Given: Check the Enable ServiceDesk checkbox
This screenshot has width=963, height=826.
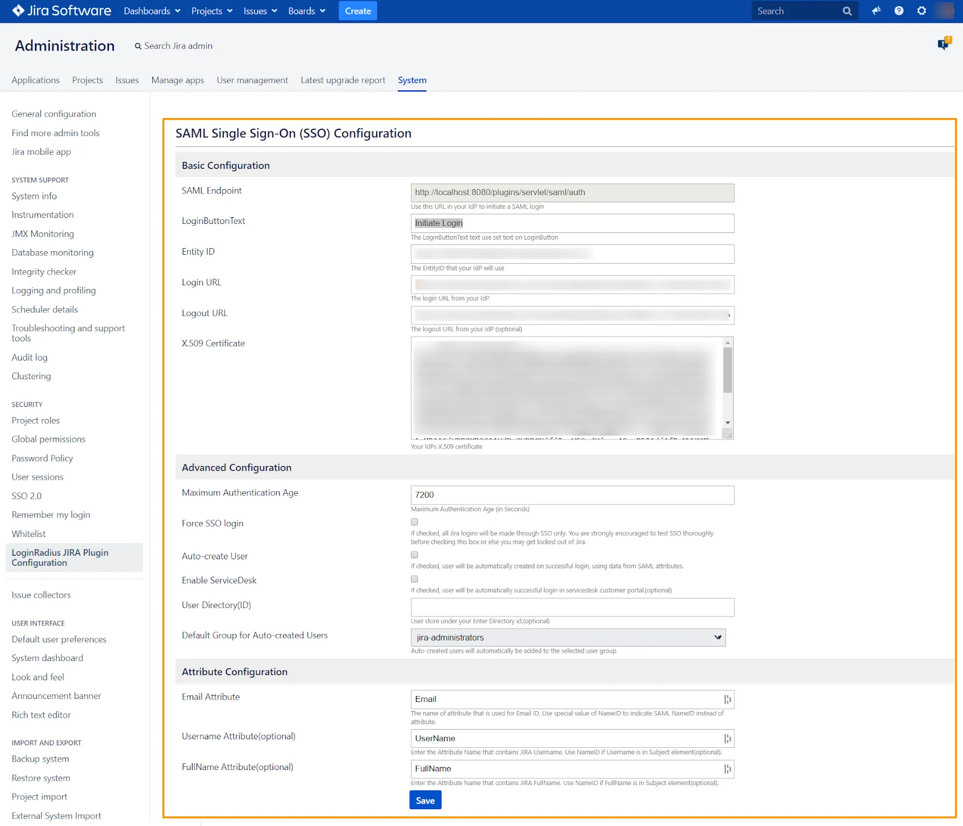Looking at the screenshot, I should pyautogui.click(x=414, y=579).
